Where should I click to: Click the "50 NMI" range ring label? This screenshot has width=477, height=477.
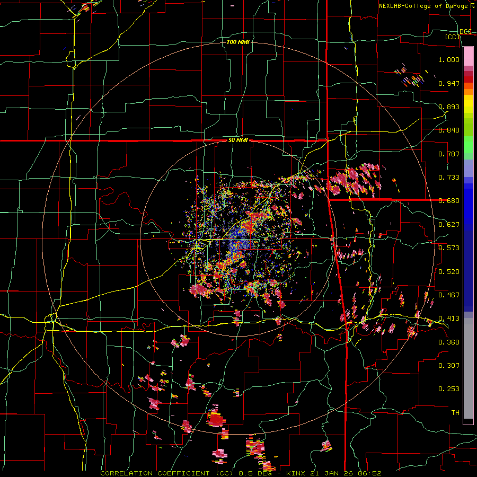(x=238, y=140)
